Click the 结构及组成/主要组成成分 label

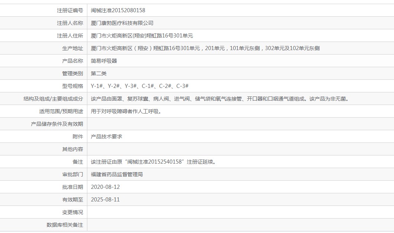[53, 99]
